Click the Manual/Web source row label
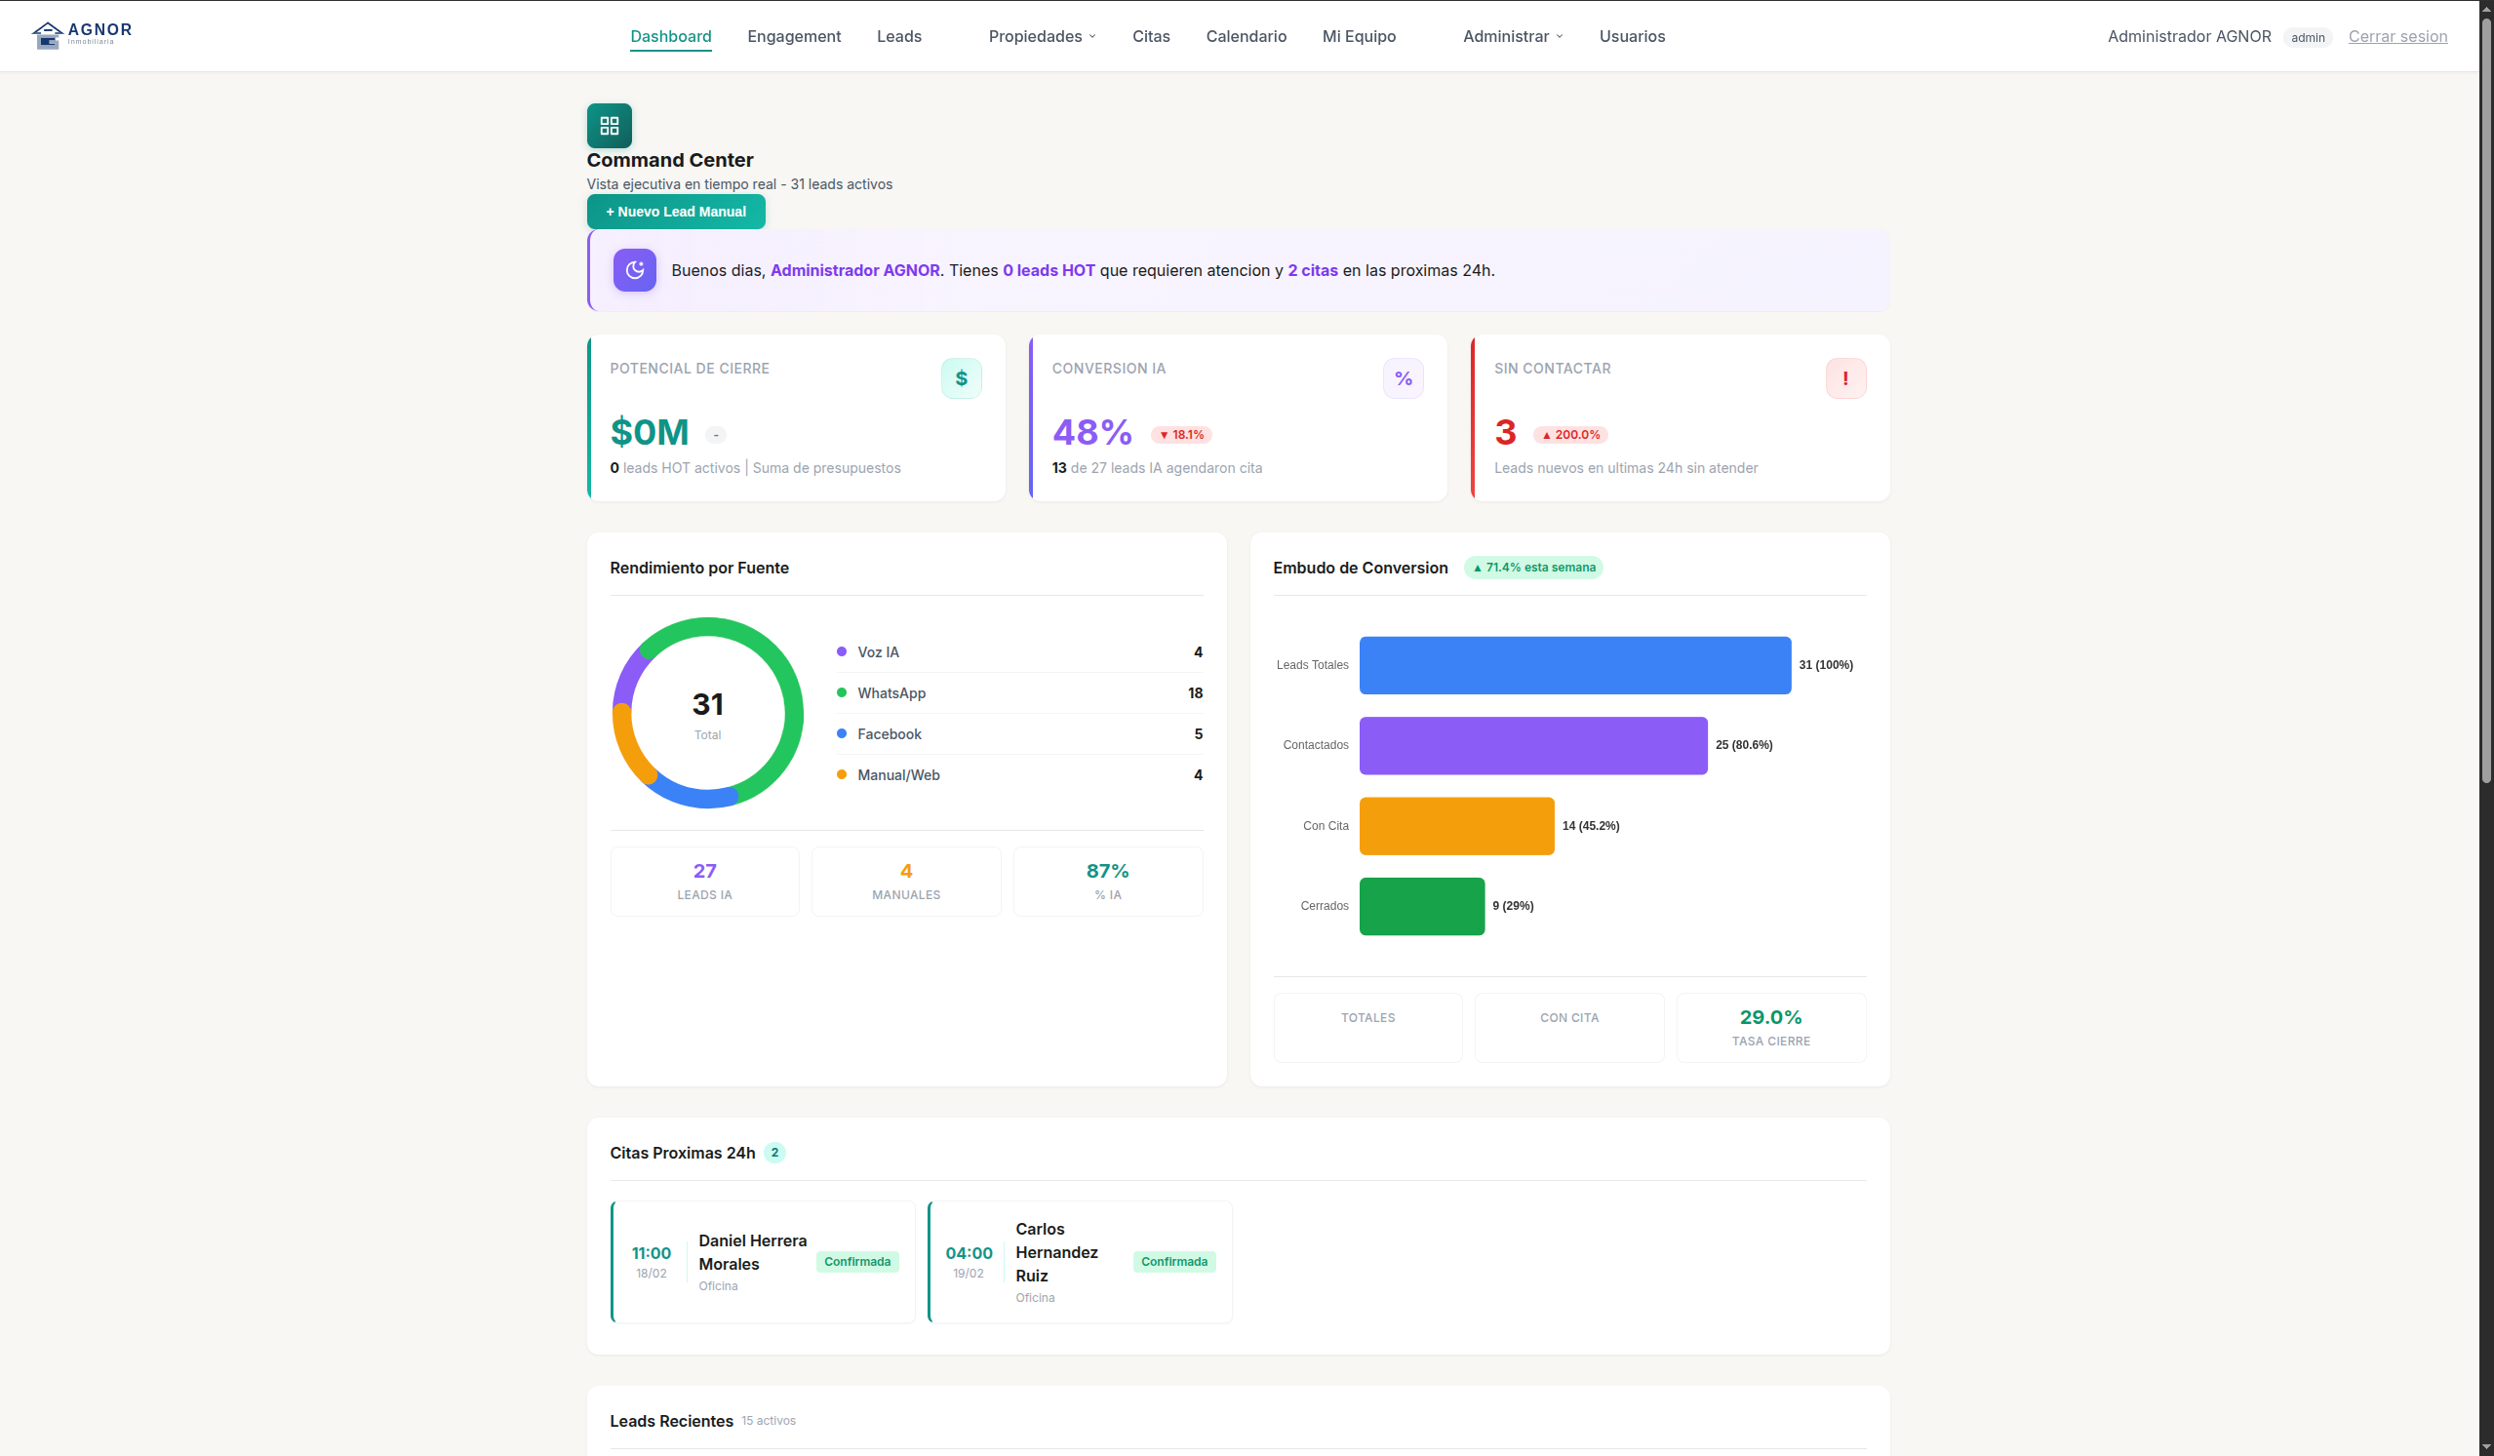The image size is (2494, 1456). pyautogui.click(x=897, y=775)
